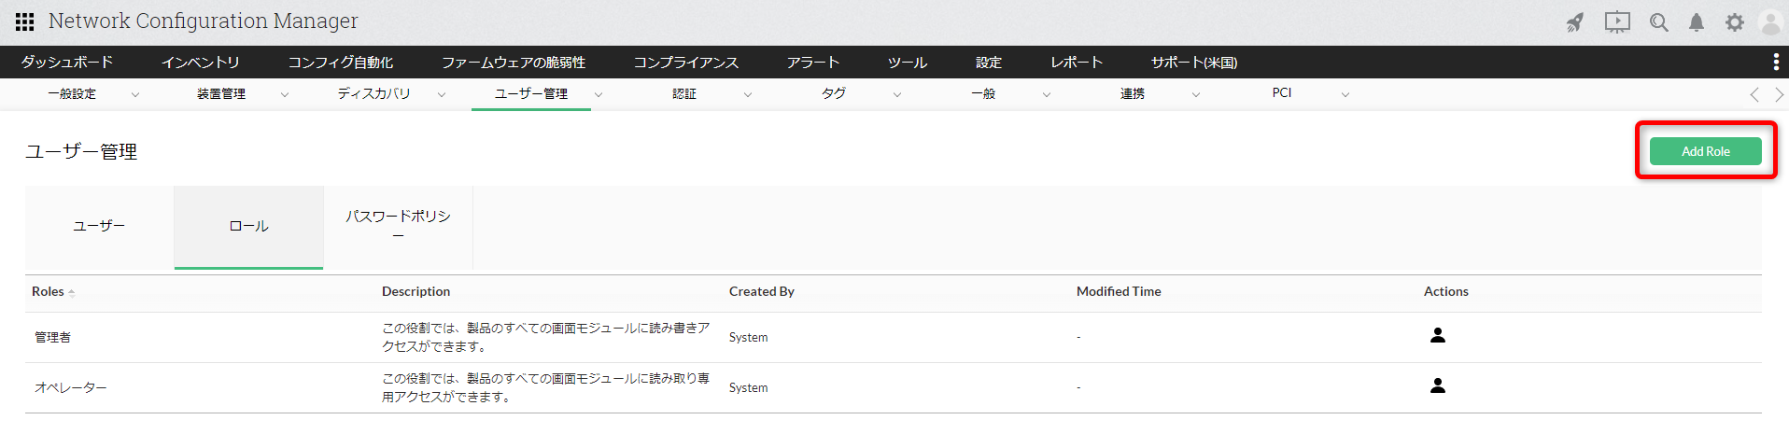Click the rocket quick-launch icon
This screenshot has width=1789, height=434.
1575,22
